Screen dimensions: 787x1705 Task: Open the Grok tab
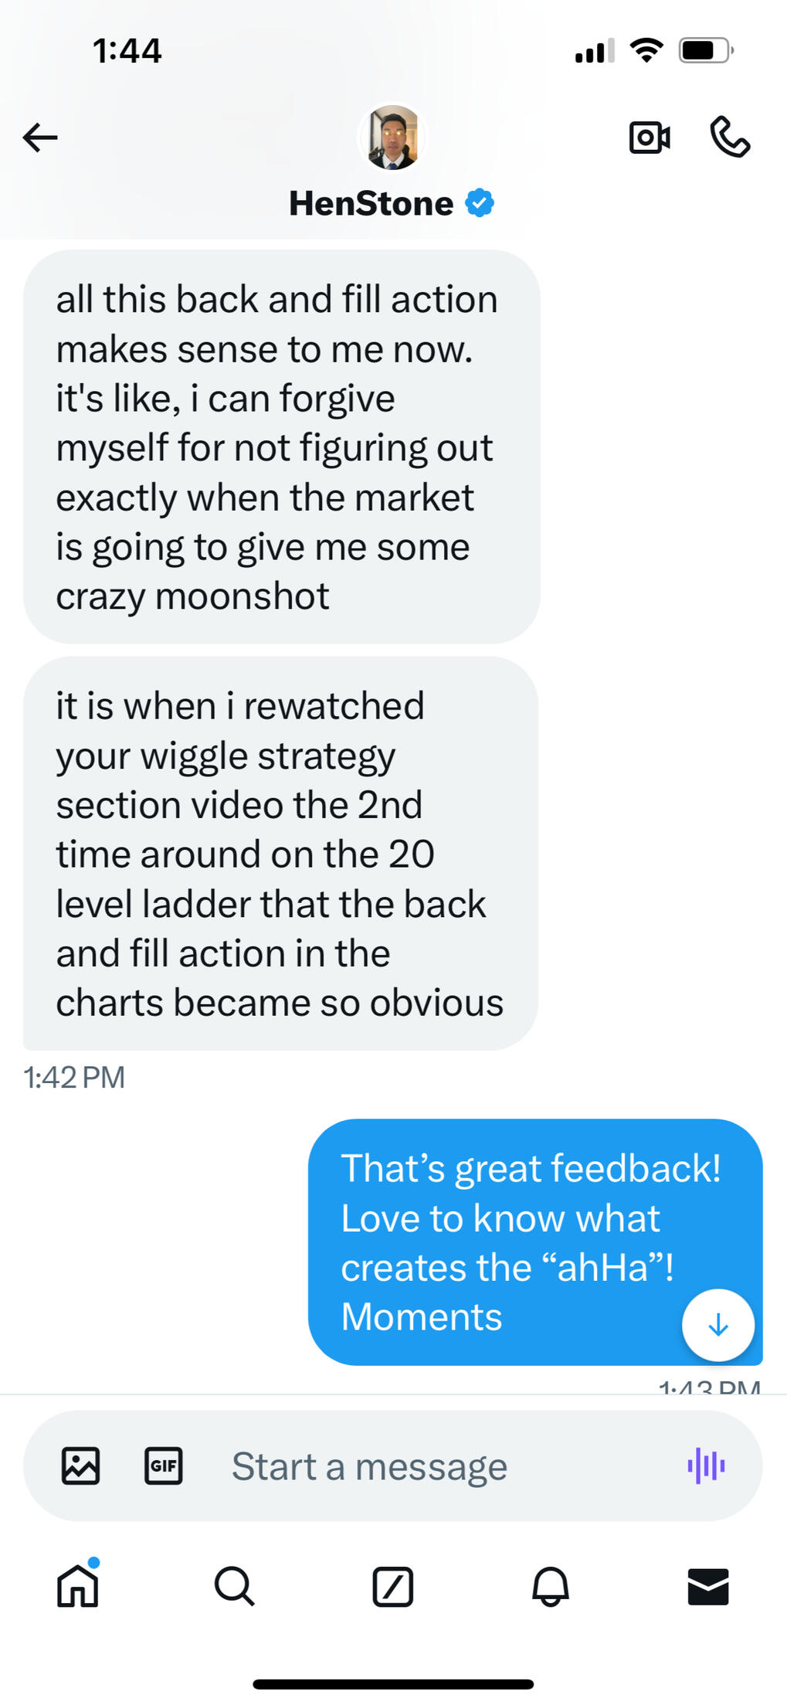click(x=393, y=1586)
